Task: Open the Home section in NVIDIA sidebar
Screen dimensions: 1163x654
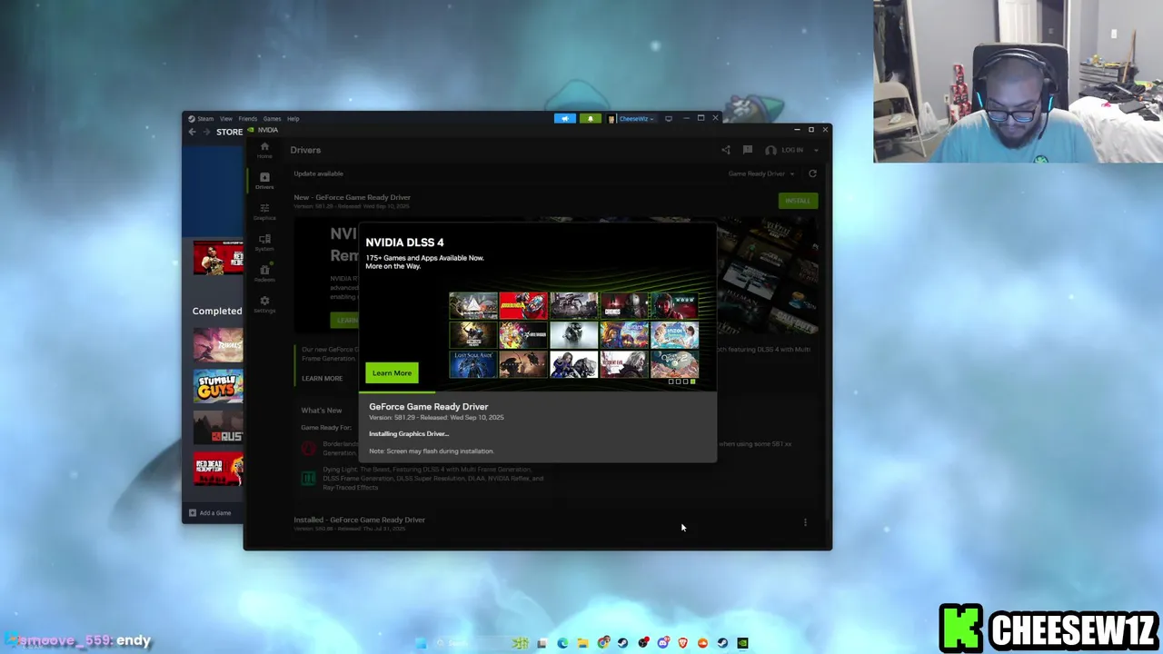Action: coord(264,149)
